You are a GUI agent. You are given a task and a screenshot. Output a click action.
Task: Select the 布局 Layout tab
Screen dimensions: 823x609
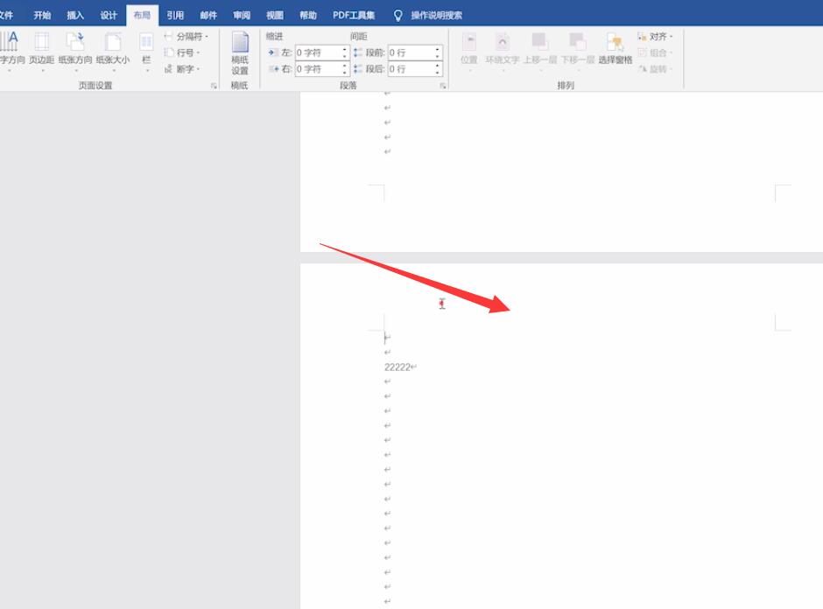tap(142, 15)
